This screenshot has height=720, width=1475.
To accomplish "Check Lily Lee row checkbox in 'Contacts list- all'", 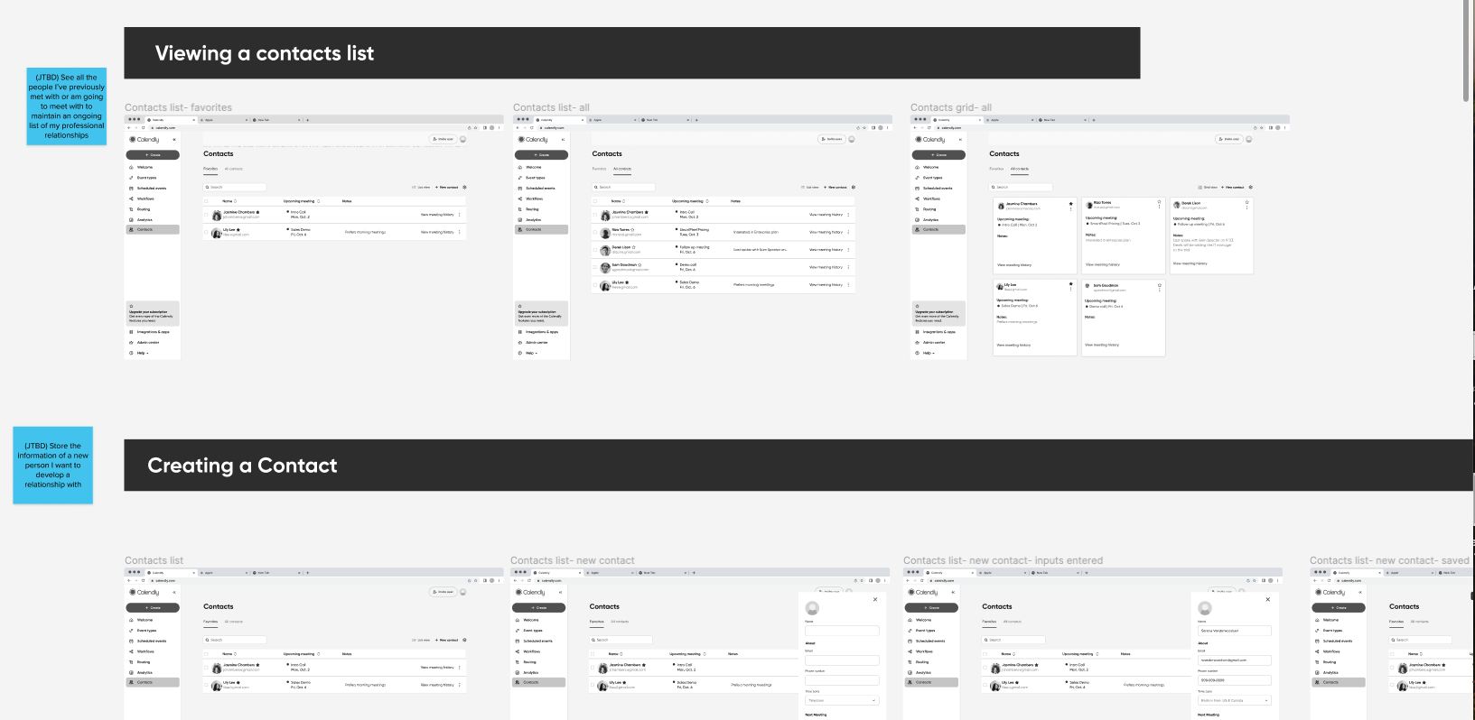I will [x=595, y=285].
